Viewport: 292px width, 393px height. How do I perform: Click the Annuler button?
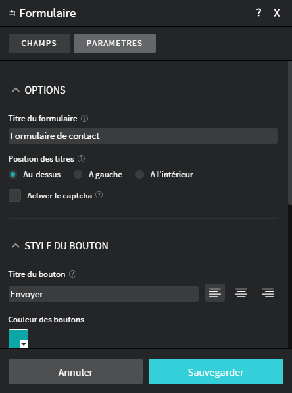76,371
